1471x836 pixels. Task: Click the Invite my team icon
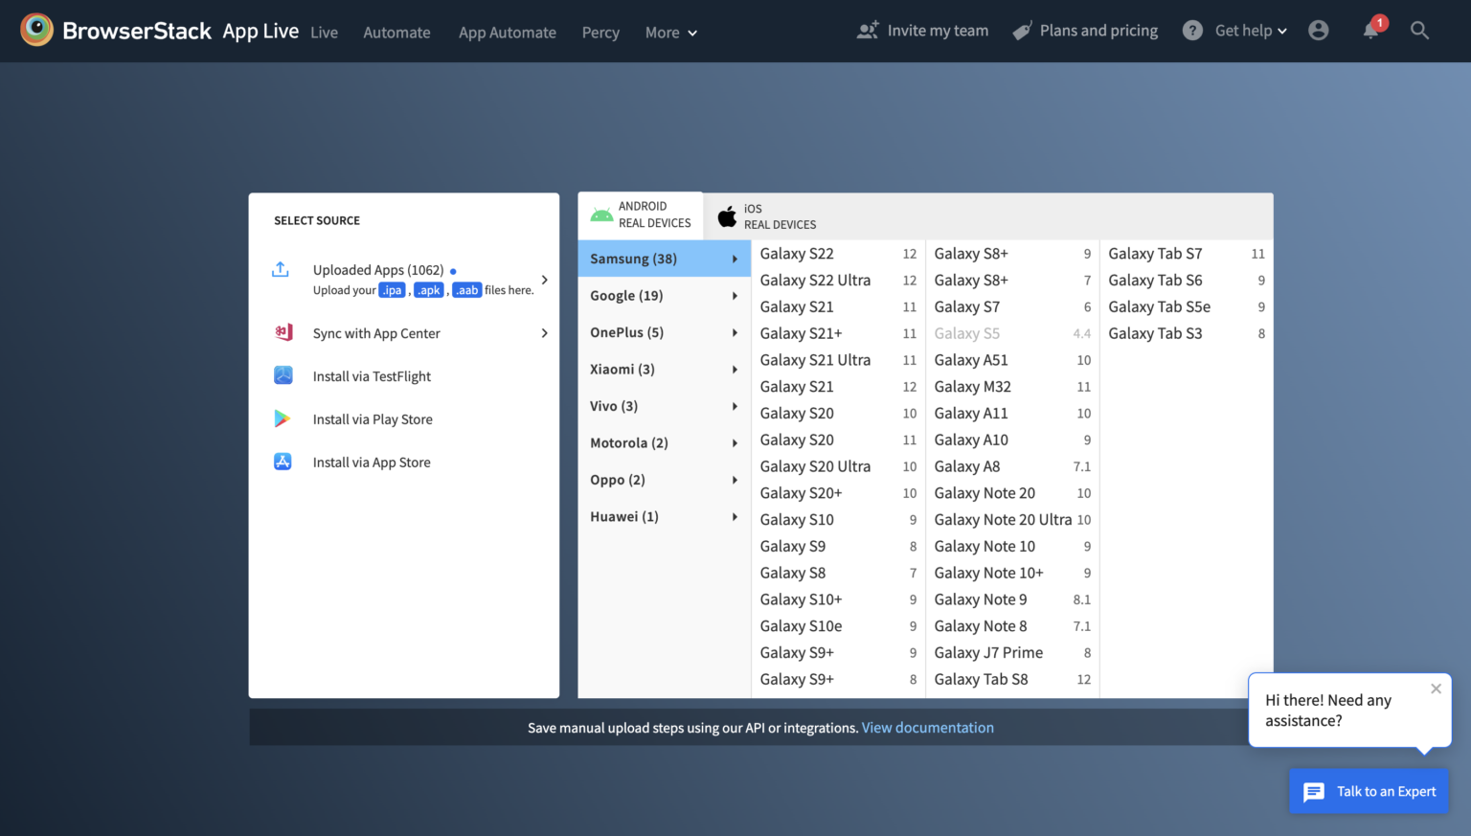point(868,30)
